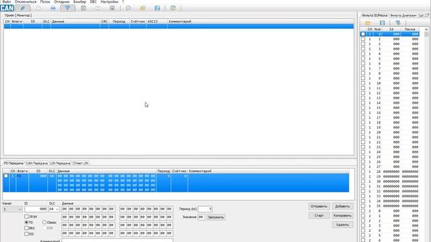The width and height of the screenshot is (431, 242).
Task: Tick the checkbox of channel 1 filter row 10
Action: pos(363,83)
